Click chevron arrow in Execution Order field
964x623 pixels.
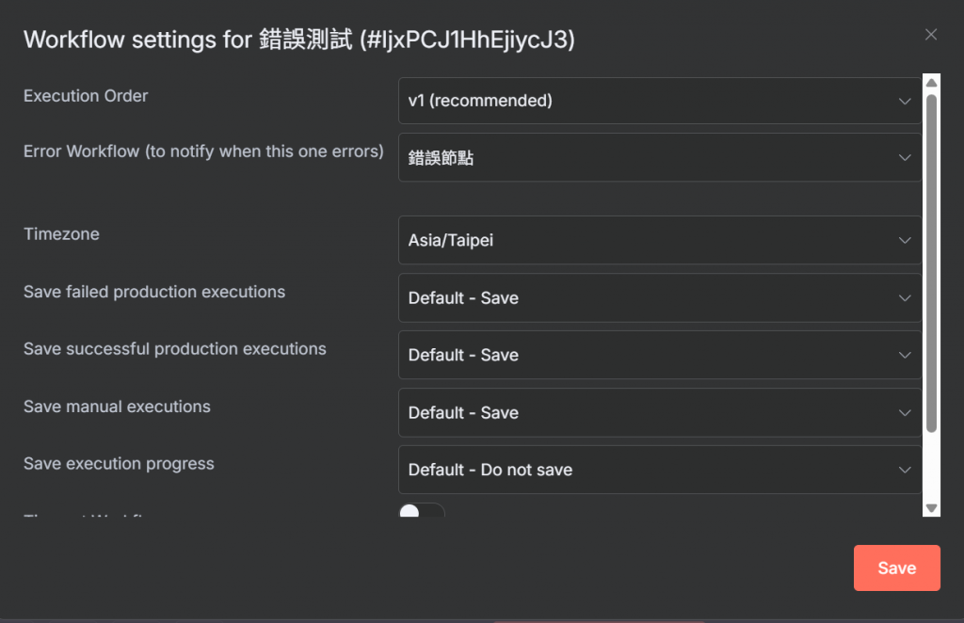point(905,101)
